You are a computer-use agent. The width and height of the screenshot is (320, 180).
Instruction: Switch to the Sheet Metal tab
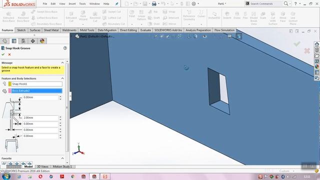51,30
